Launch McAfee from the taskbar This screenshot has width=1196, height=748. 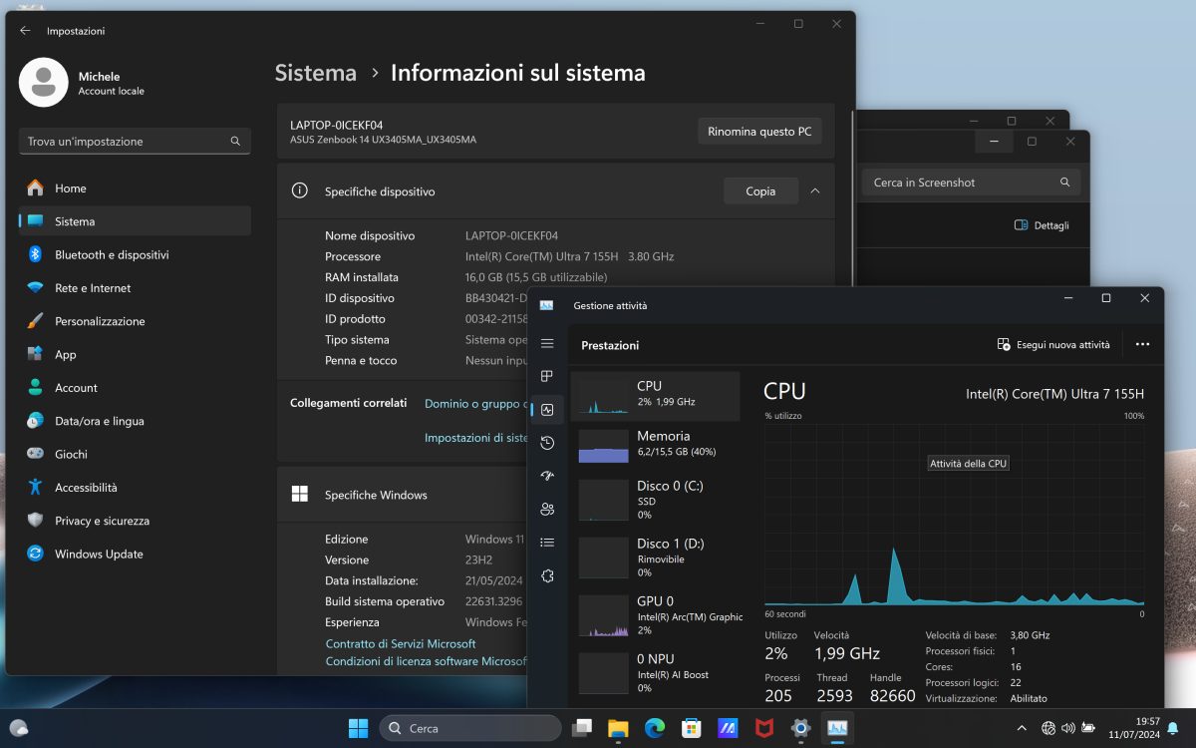pyautogui.click(x=764, y=728)
